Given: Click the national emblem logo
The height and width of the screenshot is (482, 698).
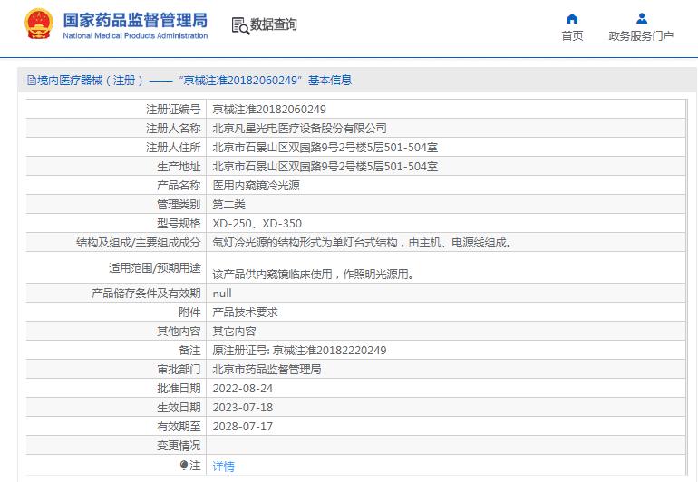Looking at the screenshot, I should click(39, 24).
